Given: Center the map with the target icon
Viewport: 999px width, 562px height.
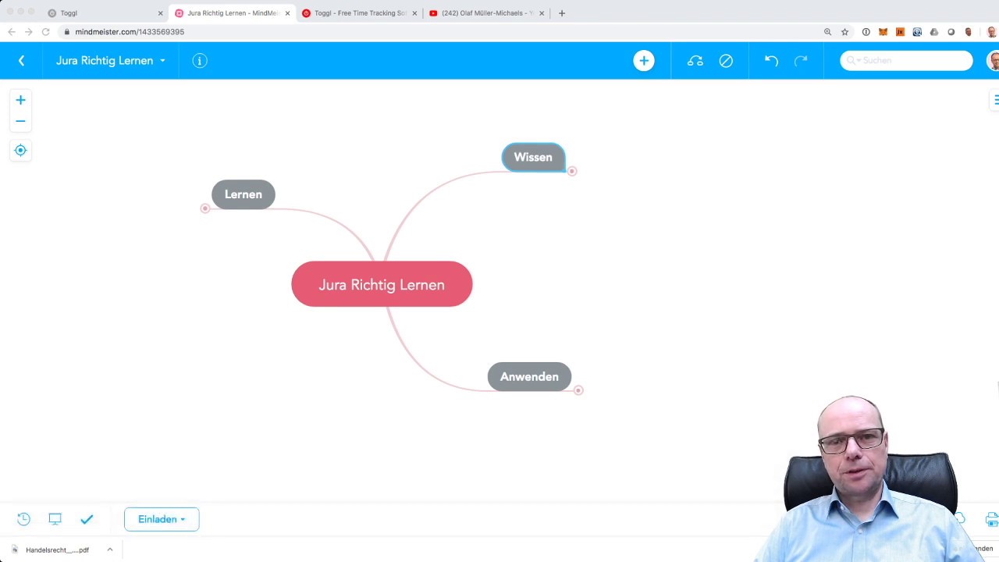Looking at the screenshot, I should click(x=20, y=150).
